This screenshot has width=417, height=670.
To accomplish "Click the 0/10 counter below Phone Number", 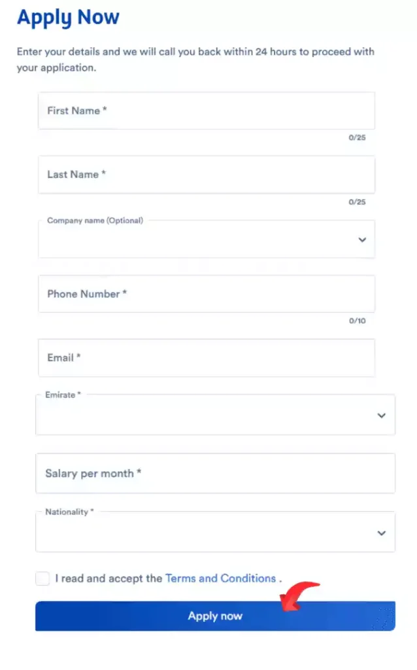I will (358, 321).
